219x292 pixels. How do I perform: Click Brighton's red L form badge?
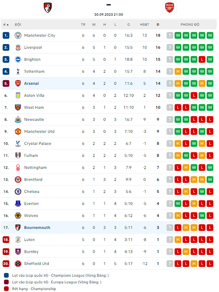tap(202, 60)
